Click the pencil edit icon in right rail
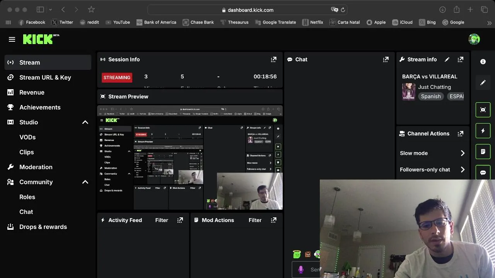The image size is (495, 278). click(x=483, y=82)
